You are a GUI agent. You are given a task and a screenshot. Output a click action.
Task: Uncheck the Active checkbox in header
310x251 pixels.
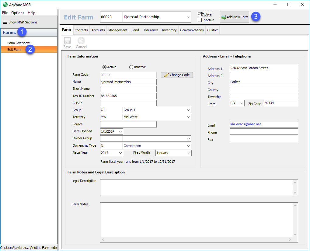tap(200, 14)
